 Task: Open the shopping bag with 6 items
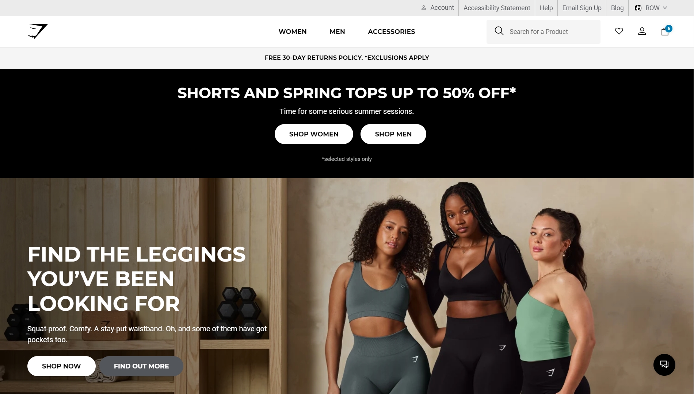pyautogui.click(x=666, y=31)
